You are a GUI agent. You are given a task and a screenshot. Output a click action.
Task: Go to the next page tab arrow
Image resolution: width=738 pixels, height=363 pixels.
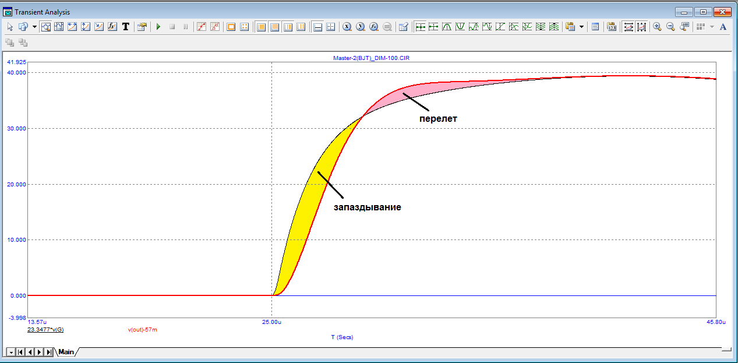pos(39,352)
